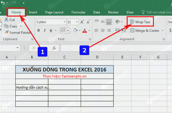Select column C header
Image resolution: width=172 pixels, height=113 pixels.
[64, 57]
